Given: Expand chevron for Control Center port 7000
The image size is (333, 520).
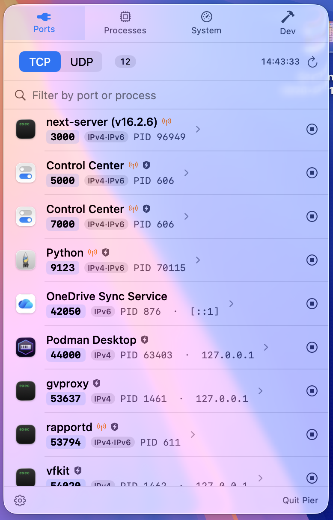Looking at the screenshot, I should [x=186, y=216].
